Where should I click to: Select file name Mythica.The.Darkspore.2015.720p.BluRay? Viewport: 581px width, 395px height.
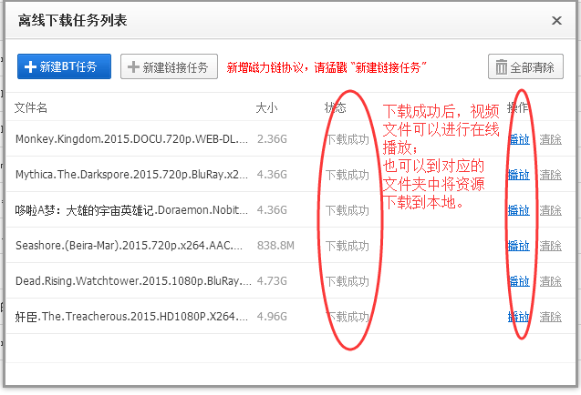[x=131, y=174]
